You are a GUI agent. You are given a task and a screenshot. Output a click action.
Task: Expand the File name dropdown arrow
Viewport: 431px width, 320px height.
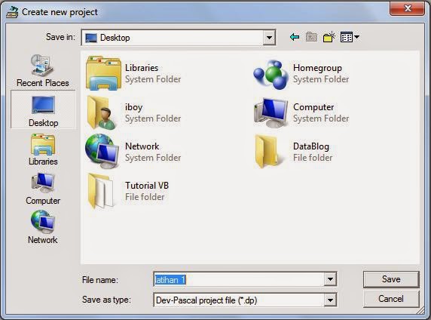point(330,279)
